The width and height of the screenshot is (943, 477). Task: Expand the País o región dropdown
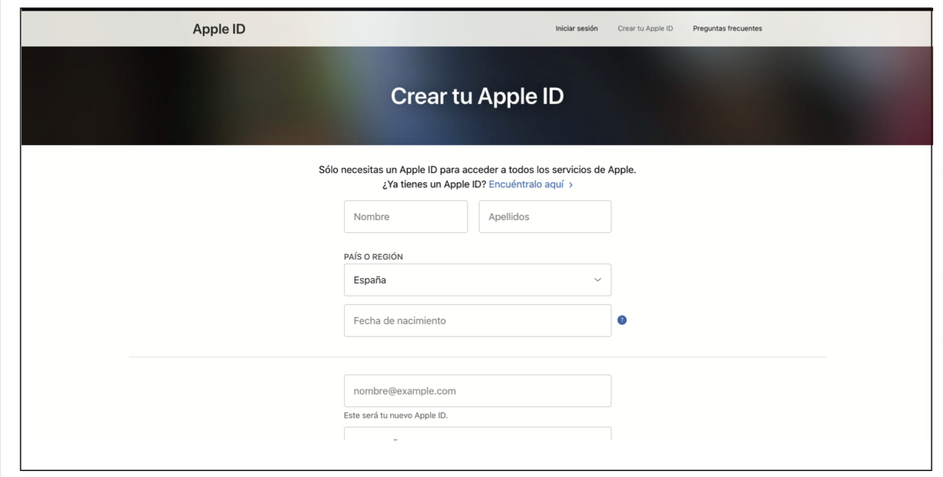tap(478, 280)
